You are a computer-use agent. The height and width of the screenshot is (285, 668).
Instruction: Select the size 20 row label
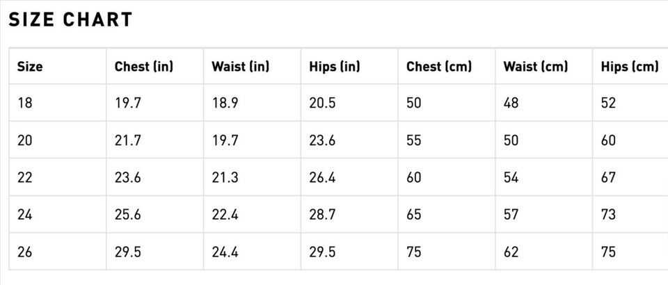click(x=24, y=140)
